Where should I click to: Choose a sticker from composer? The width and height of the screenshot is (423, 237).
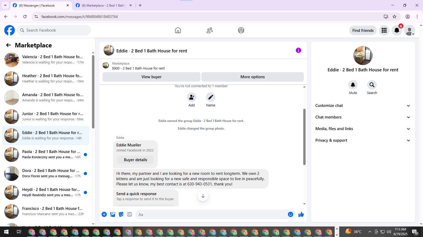pyautogui.click(x=121, y=214)
